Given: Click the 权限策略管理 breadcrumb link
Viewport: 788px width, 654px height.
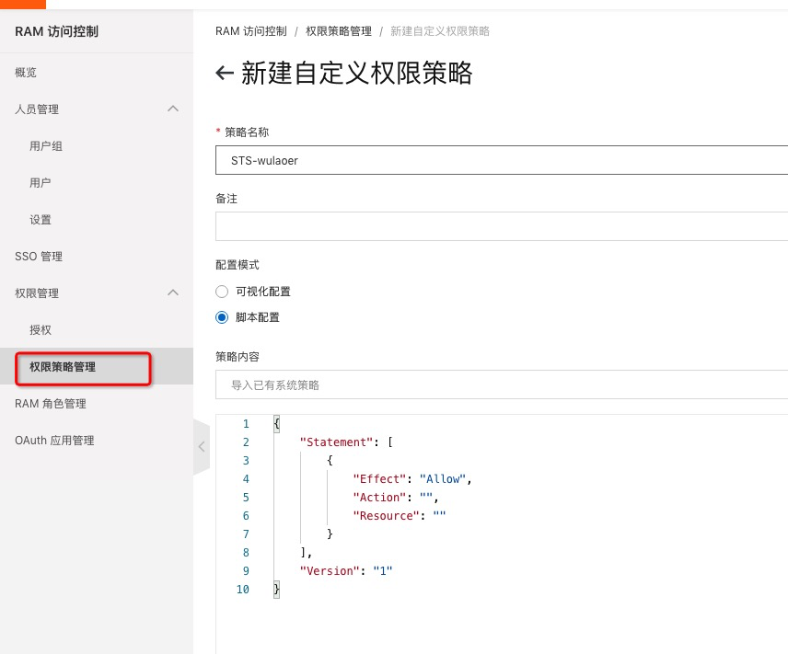Looking at the screenshot, I should (x=339, y=31).
